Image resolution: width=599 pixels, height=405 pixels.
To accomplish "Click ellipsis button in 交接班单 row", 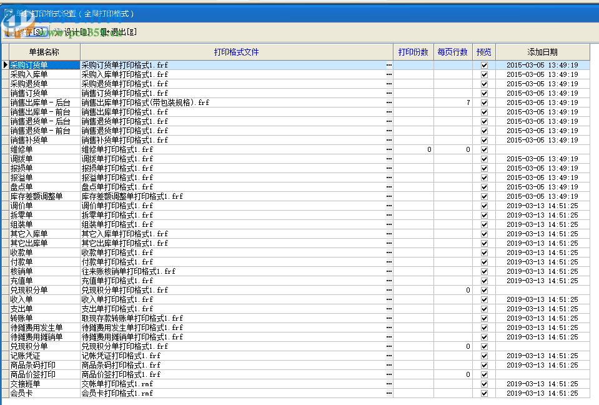I will pos(389,384).
